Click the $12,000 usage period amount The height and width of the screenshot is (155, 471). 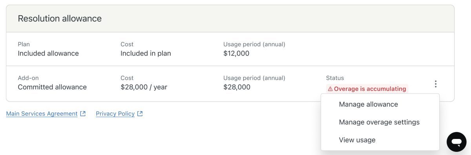pos(236,53)
